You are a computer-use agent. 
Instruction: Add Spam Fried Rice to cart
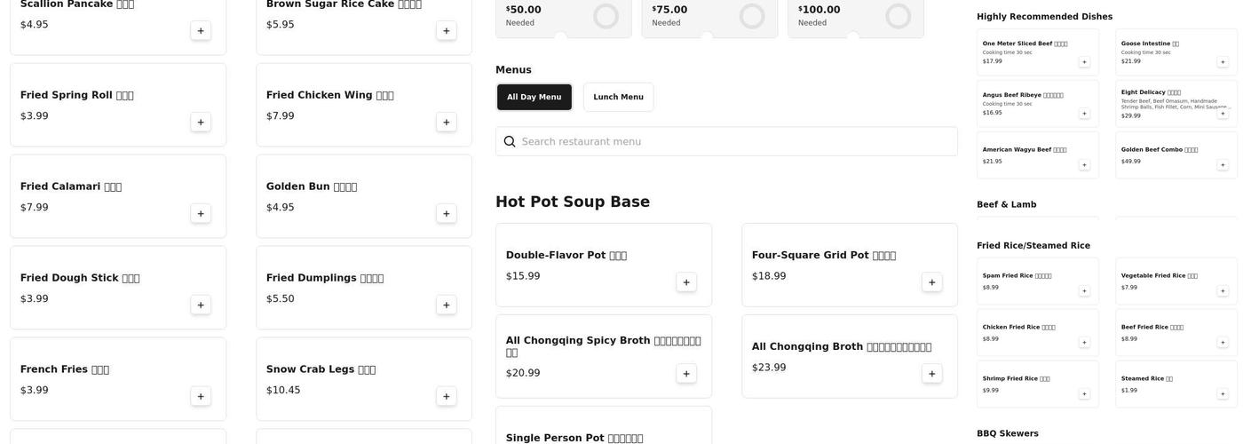click(x=1084, y=291)
